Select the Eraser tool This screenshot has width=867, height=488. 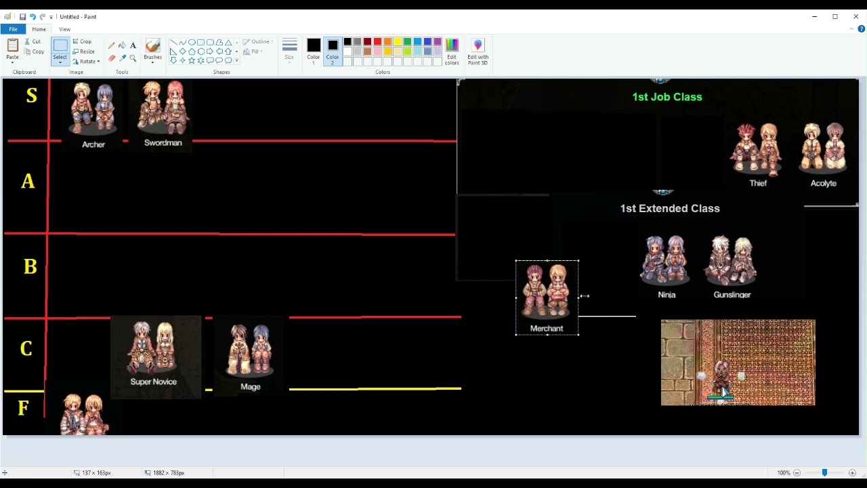coord(112,58)
